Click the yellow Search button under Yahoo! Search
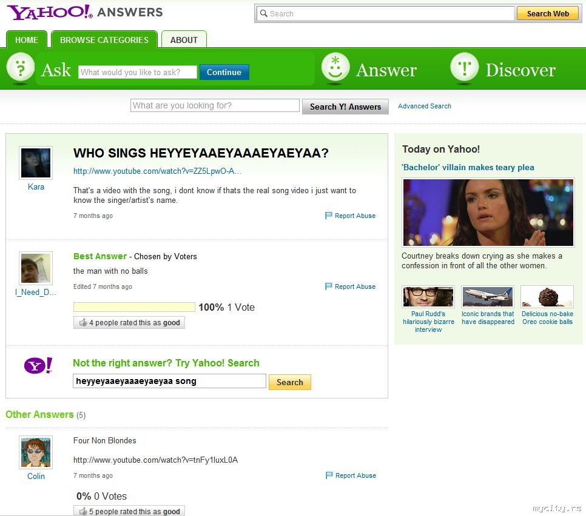The width and height of the screenshot is (586, 516). (289, 382)
